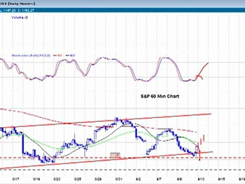Screen dimensions: 245x184
Task: Click the red %K legend entry
Action: (58, 55)
